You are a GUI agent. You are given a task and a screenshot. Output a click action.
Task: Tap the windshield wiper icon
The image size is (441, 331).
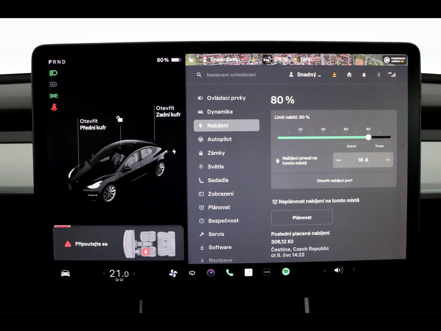point(192,273)
